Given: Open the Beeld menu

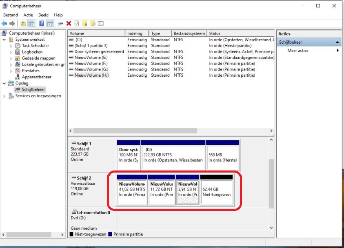Looking at the screenshot, I should (43, 15).
